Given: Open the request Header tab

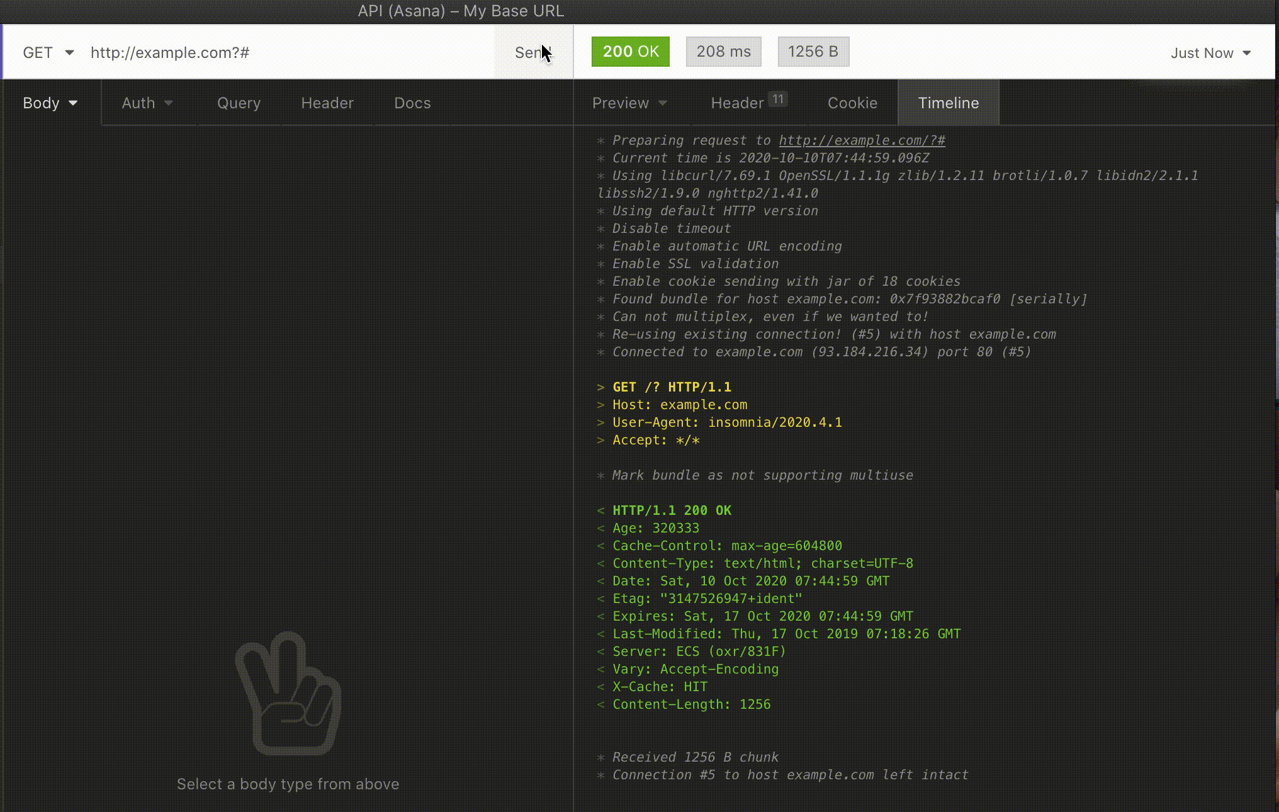Looking at the screenshot, I should point(327,103).
